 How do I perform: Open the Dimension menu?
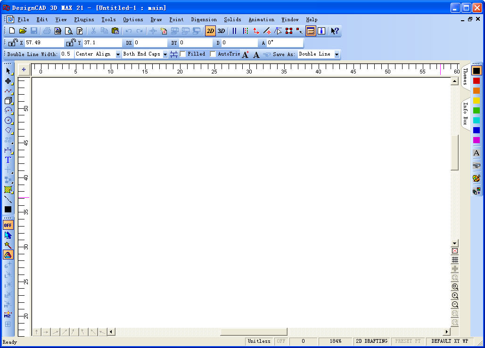coord(204,20)
